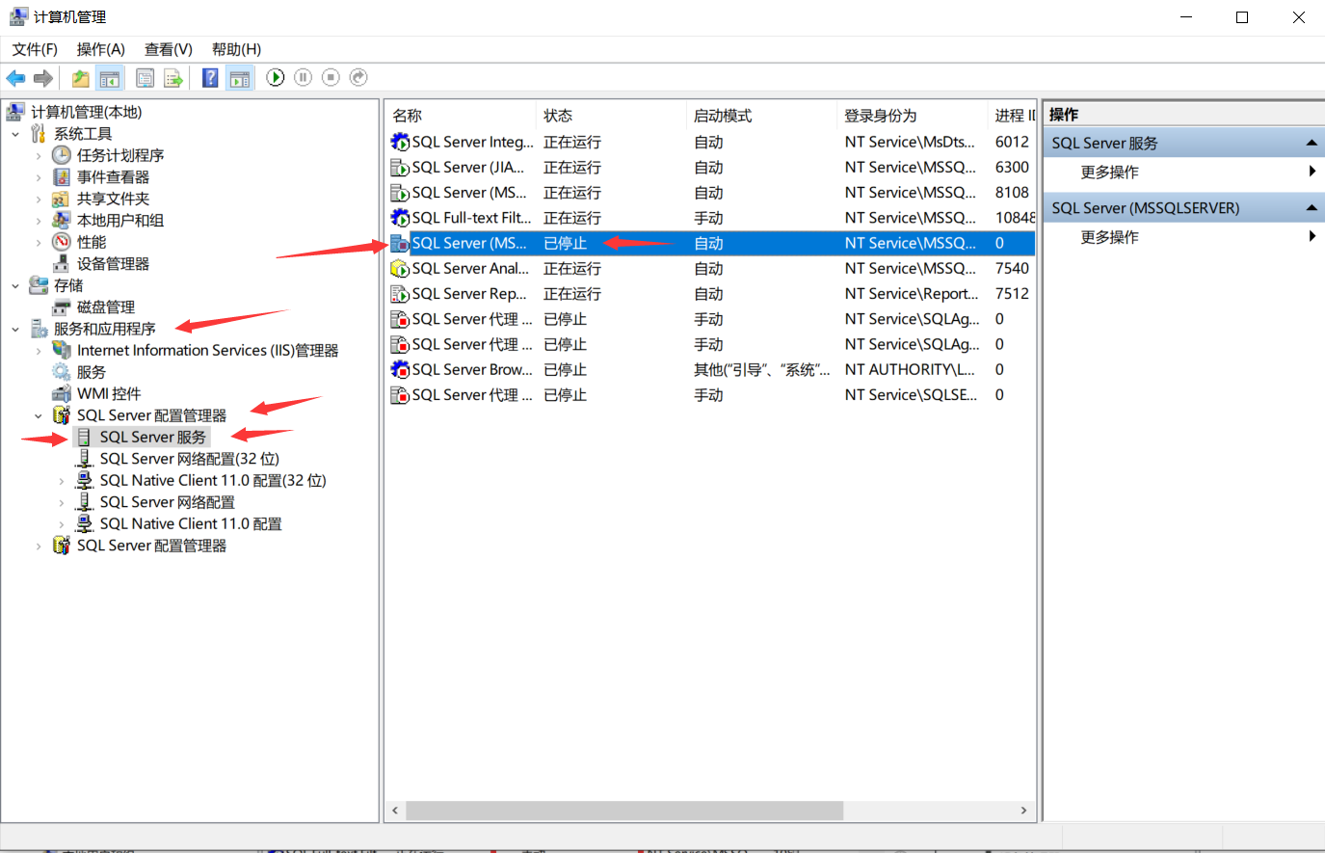Click the SQL Server Integ... service icon

click(400, 142)
